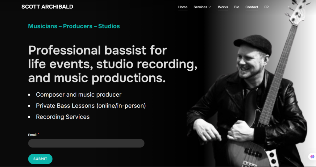Image resolution: width=316 pixels, height=167 pixels.
Task: Expand the Services menu chevron
Action: 210,7
